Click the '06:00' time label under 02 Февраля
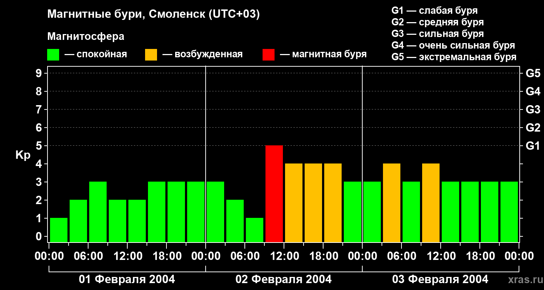This screenshot has width=544, height=290. 244,256
